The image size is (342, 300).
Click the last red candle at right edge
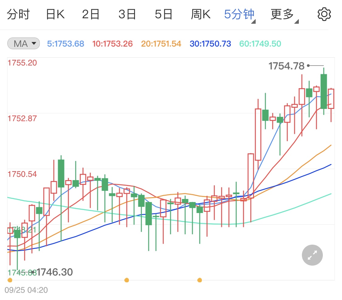[331, 99]
